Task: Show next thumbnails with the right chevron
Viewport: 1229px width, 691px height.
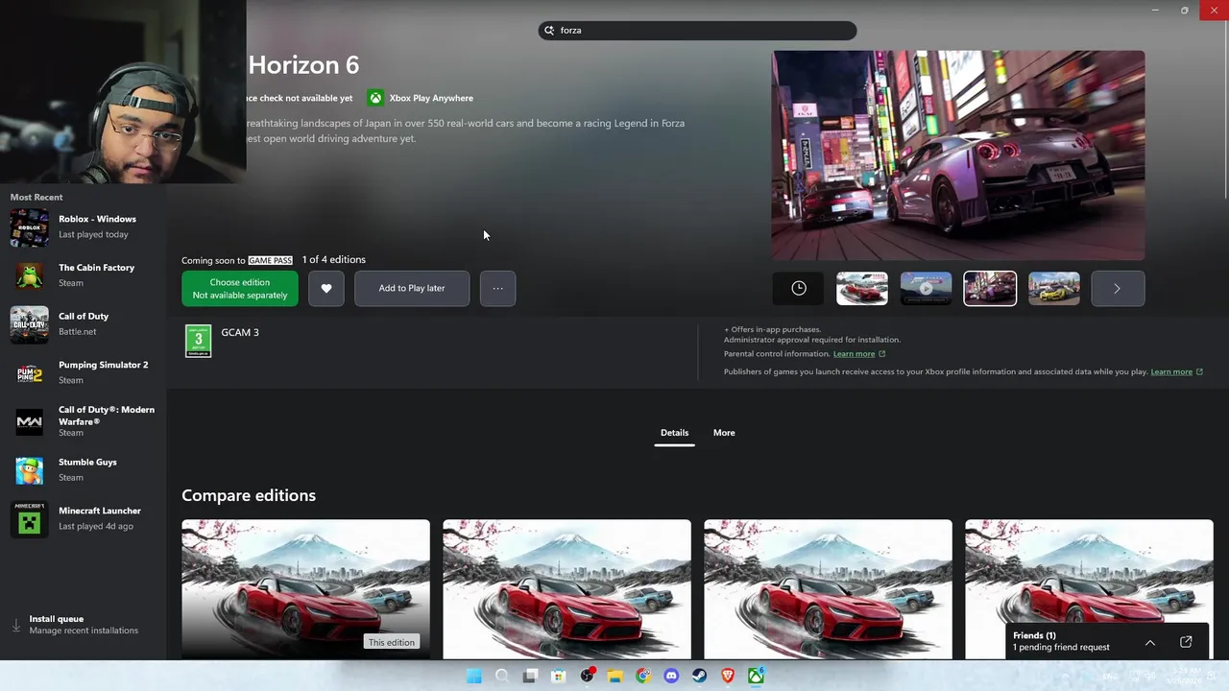Action: (x=1118, y=288)
